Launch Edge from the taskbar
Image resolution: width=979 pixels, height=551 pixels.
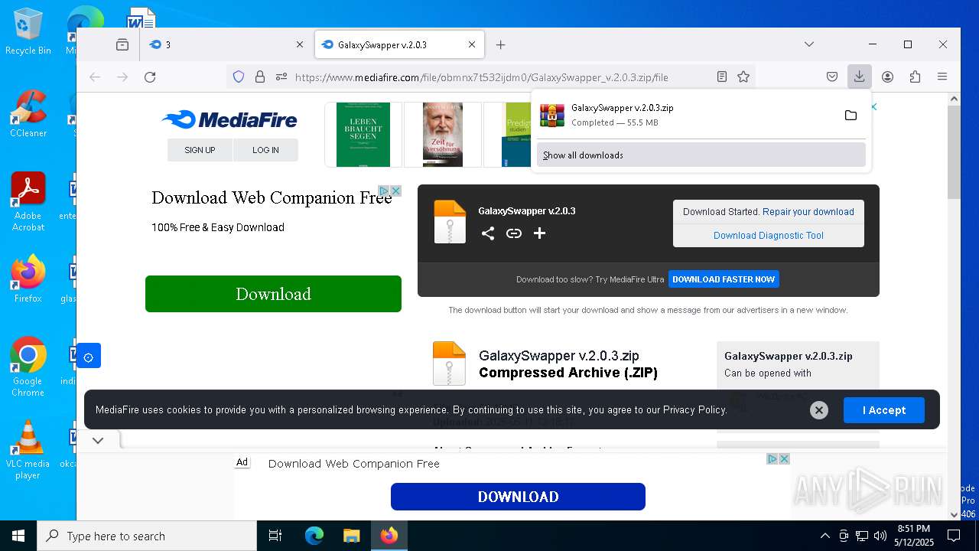click(314, 536)
